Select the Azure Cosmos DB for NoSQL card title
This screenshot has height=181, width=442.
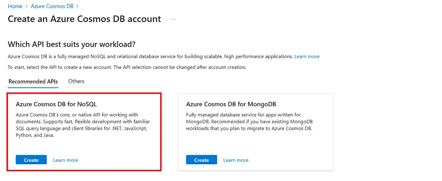click(x=56, y=104)
